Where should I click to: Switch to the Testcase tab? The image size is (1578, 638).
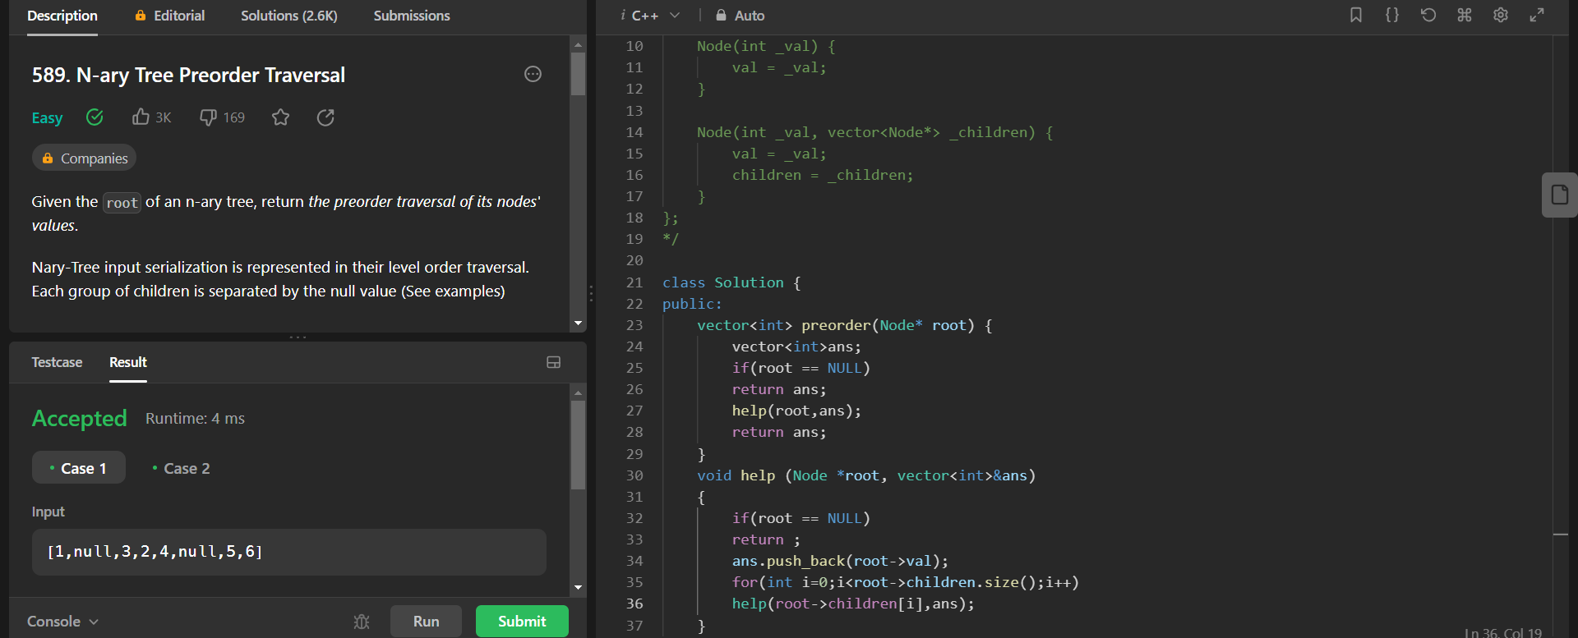(x=57, y=362)
